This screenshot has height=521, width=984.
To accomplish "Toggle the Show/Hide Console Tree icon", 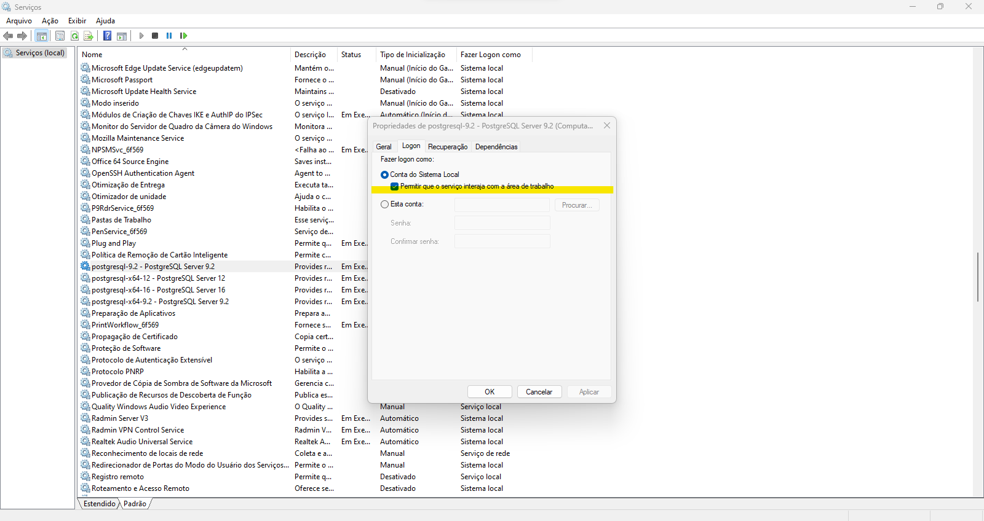I will click(41, 36).
